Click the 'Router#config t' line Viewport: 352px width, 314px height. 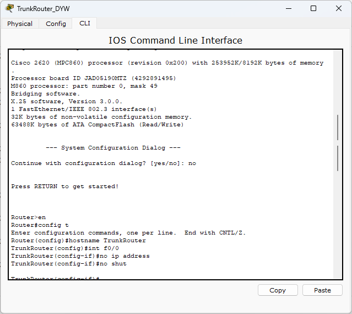40,225
